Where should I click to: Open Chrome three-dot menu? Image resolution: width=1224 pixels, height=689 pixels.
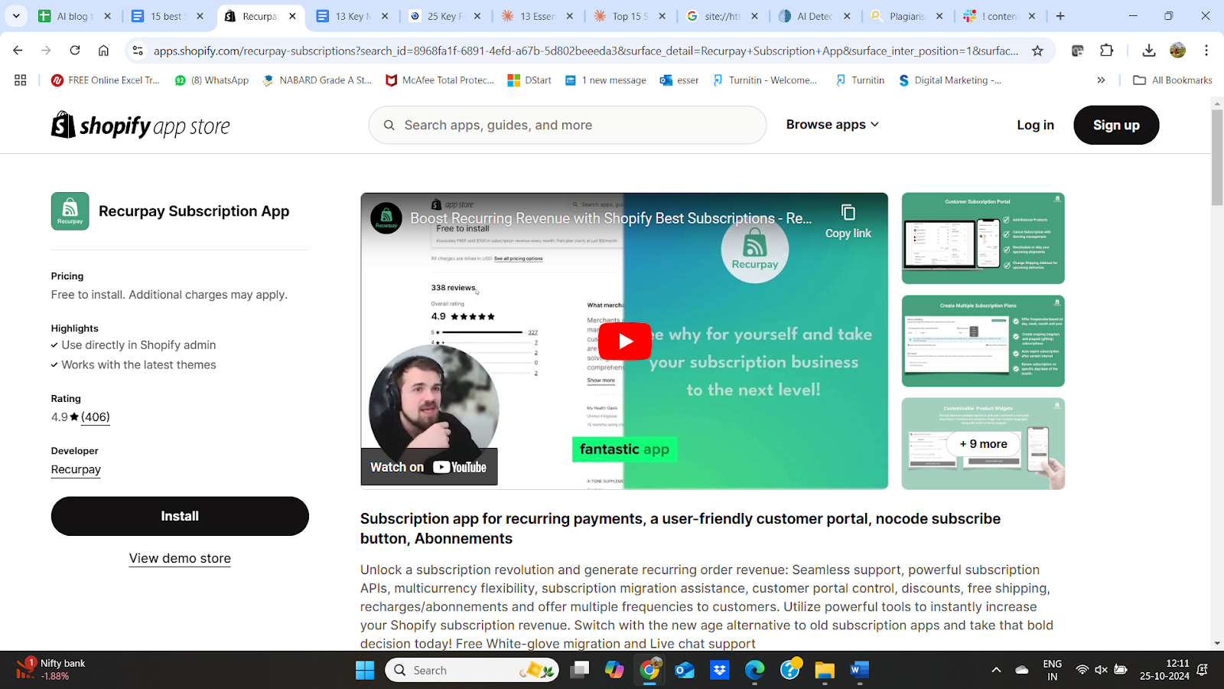click(1206, 51)
